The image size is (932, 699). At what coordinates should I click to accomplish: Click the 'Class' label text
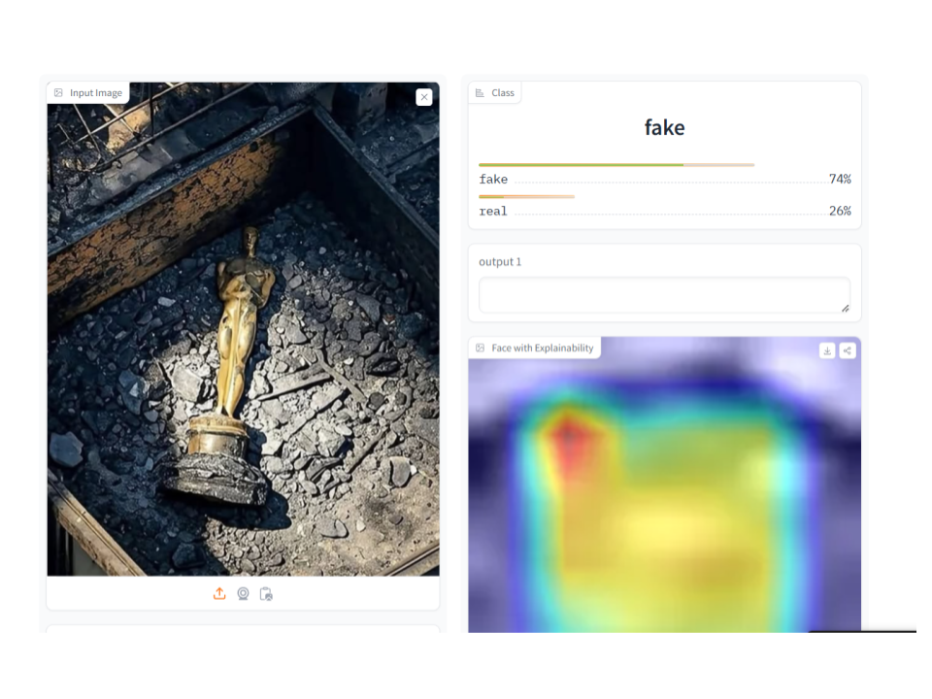(x=503, y=93)
